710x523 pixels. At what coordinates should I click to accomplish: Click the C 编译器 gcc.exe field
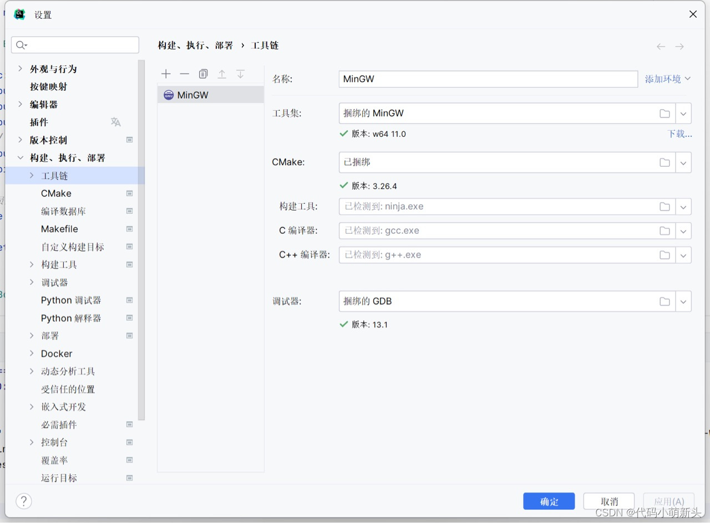507,230
